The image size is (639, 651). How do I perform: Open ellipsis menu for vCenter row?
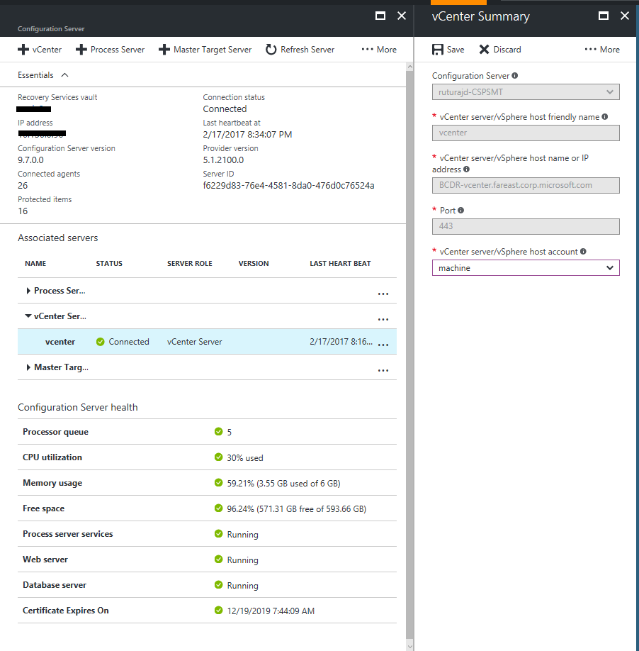click(x=383, y=344)
